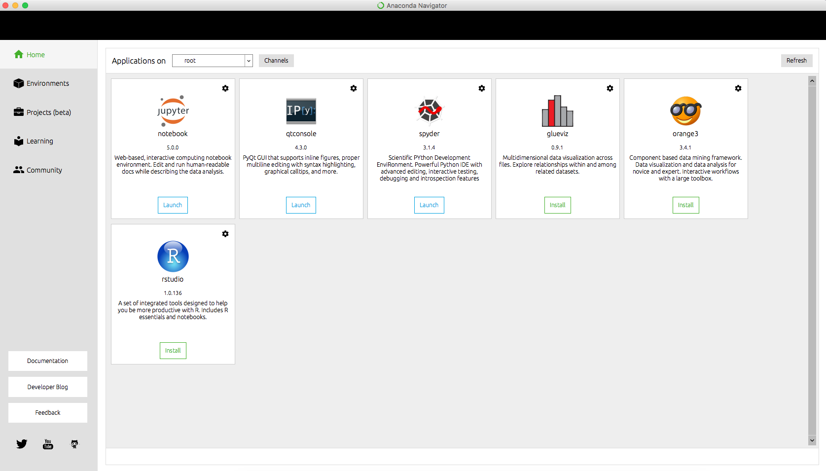Click the version number 1.0.136

pyautogui.click(x=173, y=293)
